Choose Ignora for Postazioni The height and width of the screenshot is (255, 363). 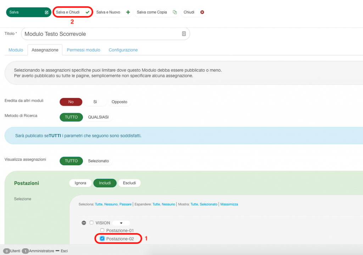[x=80, y=183]
